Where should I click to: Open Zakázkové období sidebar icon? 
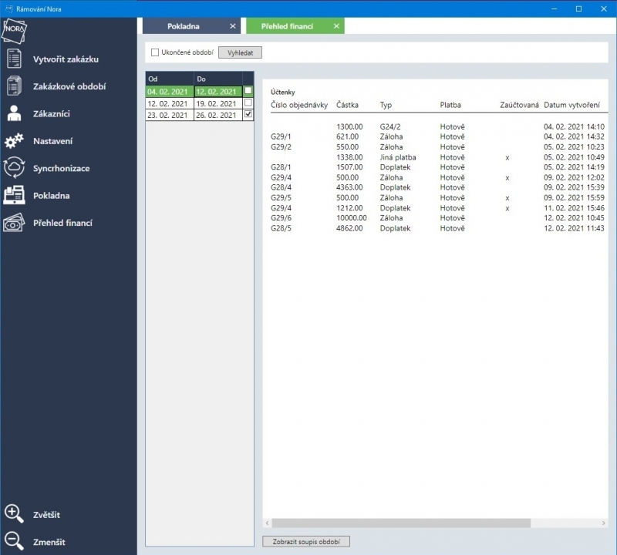click(14, 86)
